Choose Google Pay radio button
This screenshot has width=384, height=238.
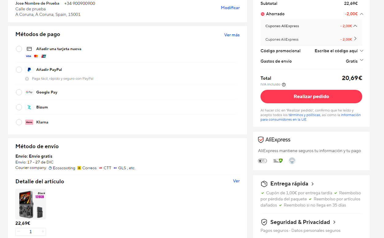19,92
